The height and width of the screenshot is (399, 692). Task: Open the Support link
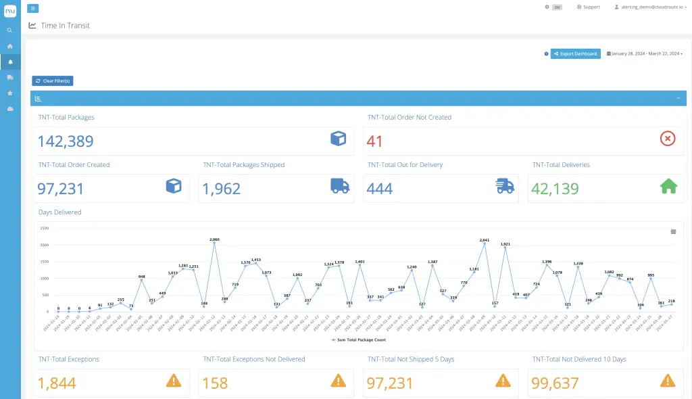pos(588,7)
